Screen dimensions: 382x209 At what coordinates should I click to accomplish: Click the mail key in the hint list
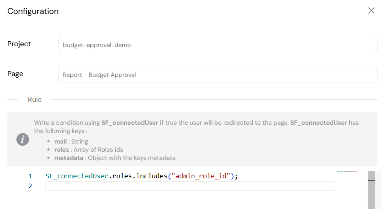pos(61,142)
